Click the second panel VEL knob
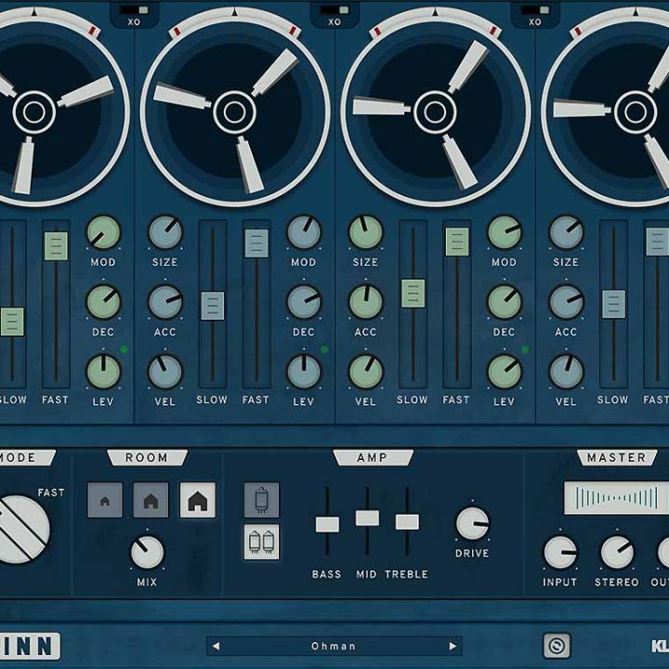Screen dimensions: 669x669 point(165,372)
